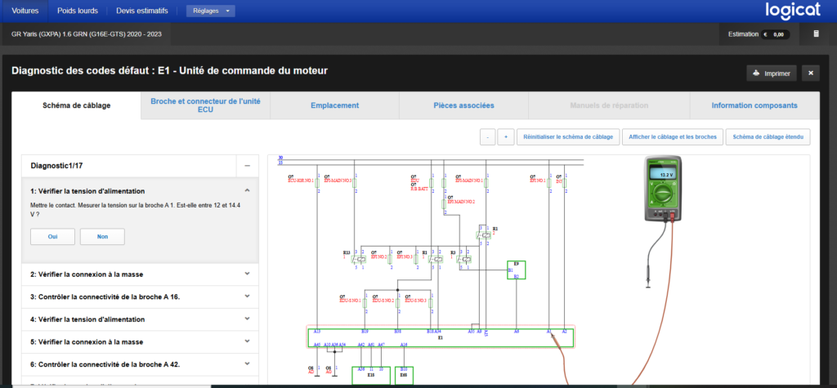
Task: Zoom out the wiring diagram with minus button
Action: 487,136
